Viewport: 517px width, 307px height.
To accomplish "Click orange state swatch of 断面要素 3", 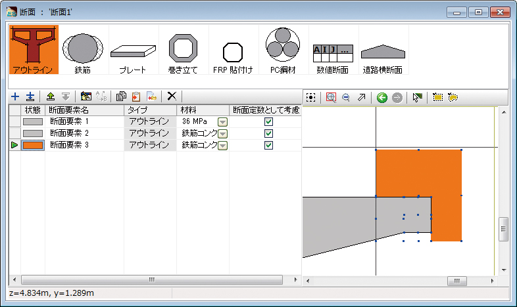I will coord(33,145).
